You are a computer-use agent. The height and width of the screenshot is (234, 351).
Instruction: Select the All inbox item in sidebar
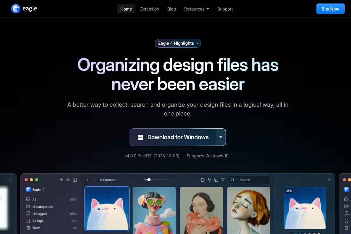(x=51, y=199)
